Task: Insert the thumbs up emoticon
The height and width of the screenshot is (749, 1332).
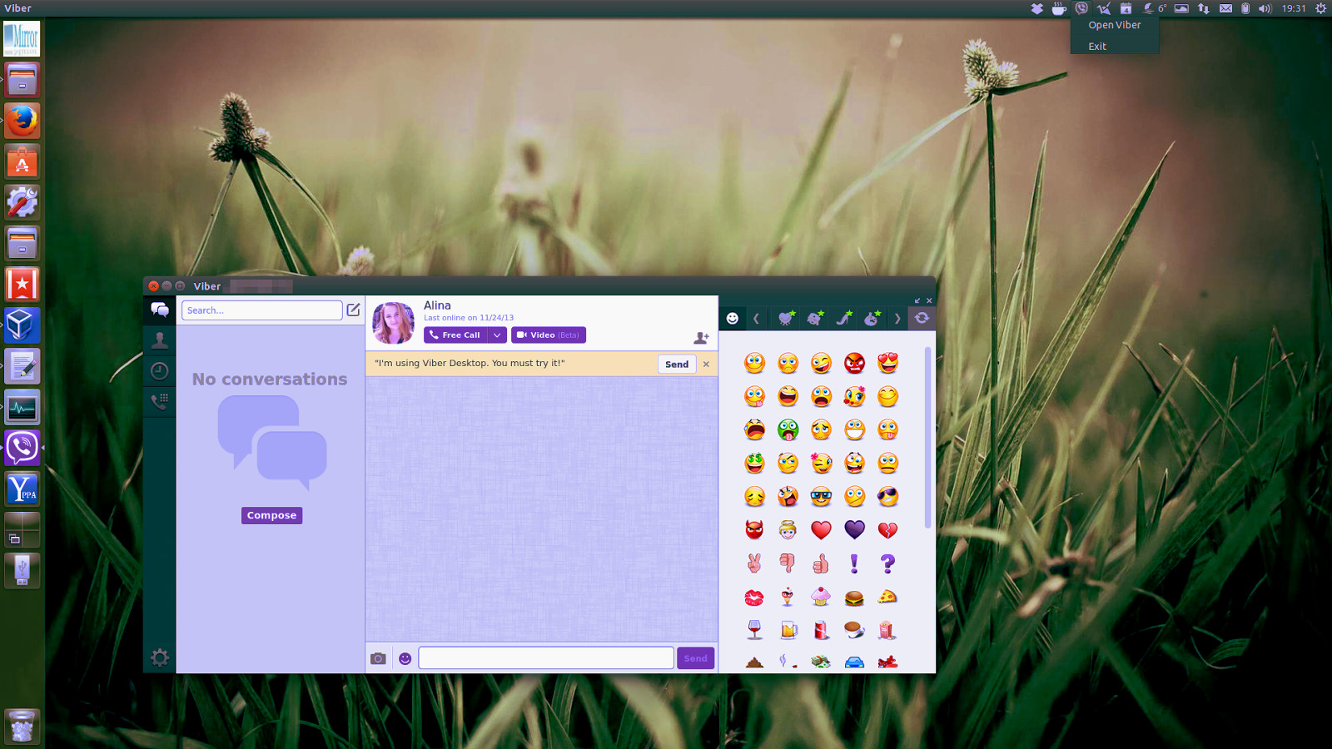Action: (x=821, y=563)
